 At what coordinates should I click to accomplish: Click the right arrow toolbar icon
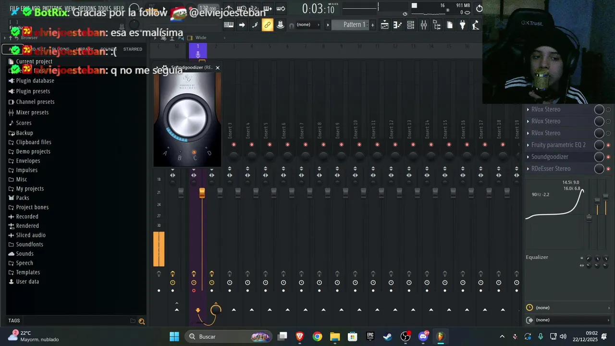coord(242,25)
